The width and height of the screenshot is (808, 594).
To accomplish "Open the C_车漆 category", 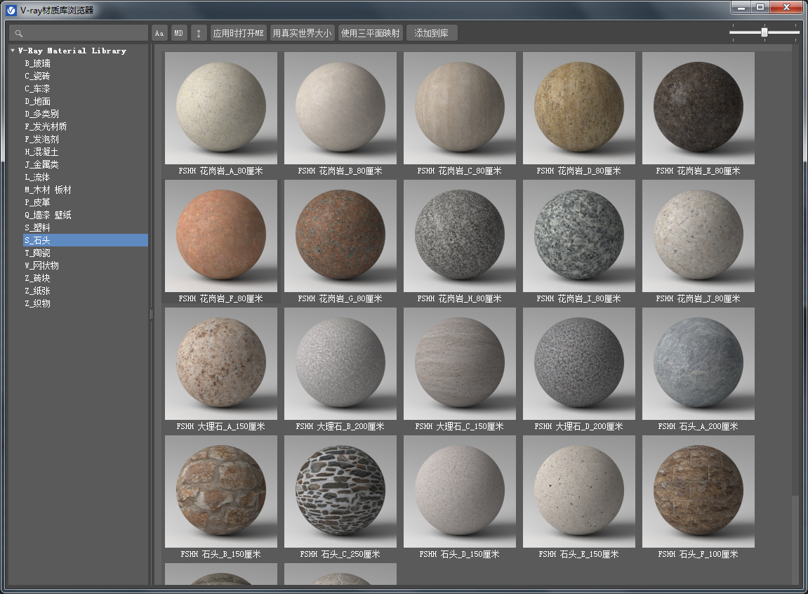I will 37,88.
